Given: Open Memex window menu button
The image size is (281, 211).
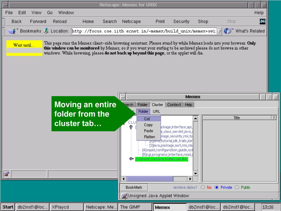Looking at the screenshot, I should pyautogui.click(x=123, y=97).
